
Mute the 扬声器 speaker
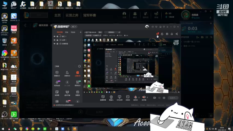[x=144, y=98]
